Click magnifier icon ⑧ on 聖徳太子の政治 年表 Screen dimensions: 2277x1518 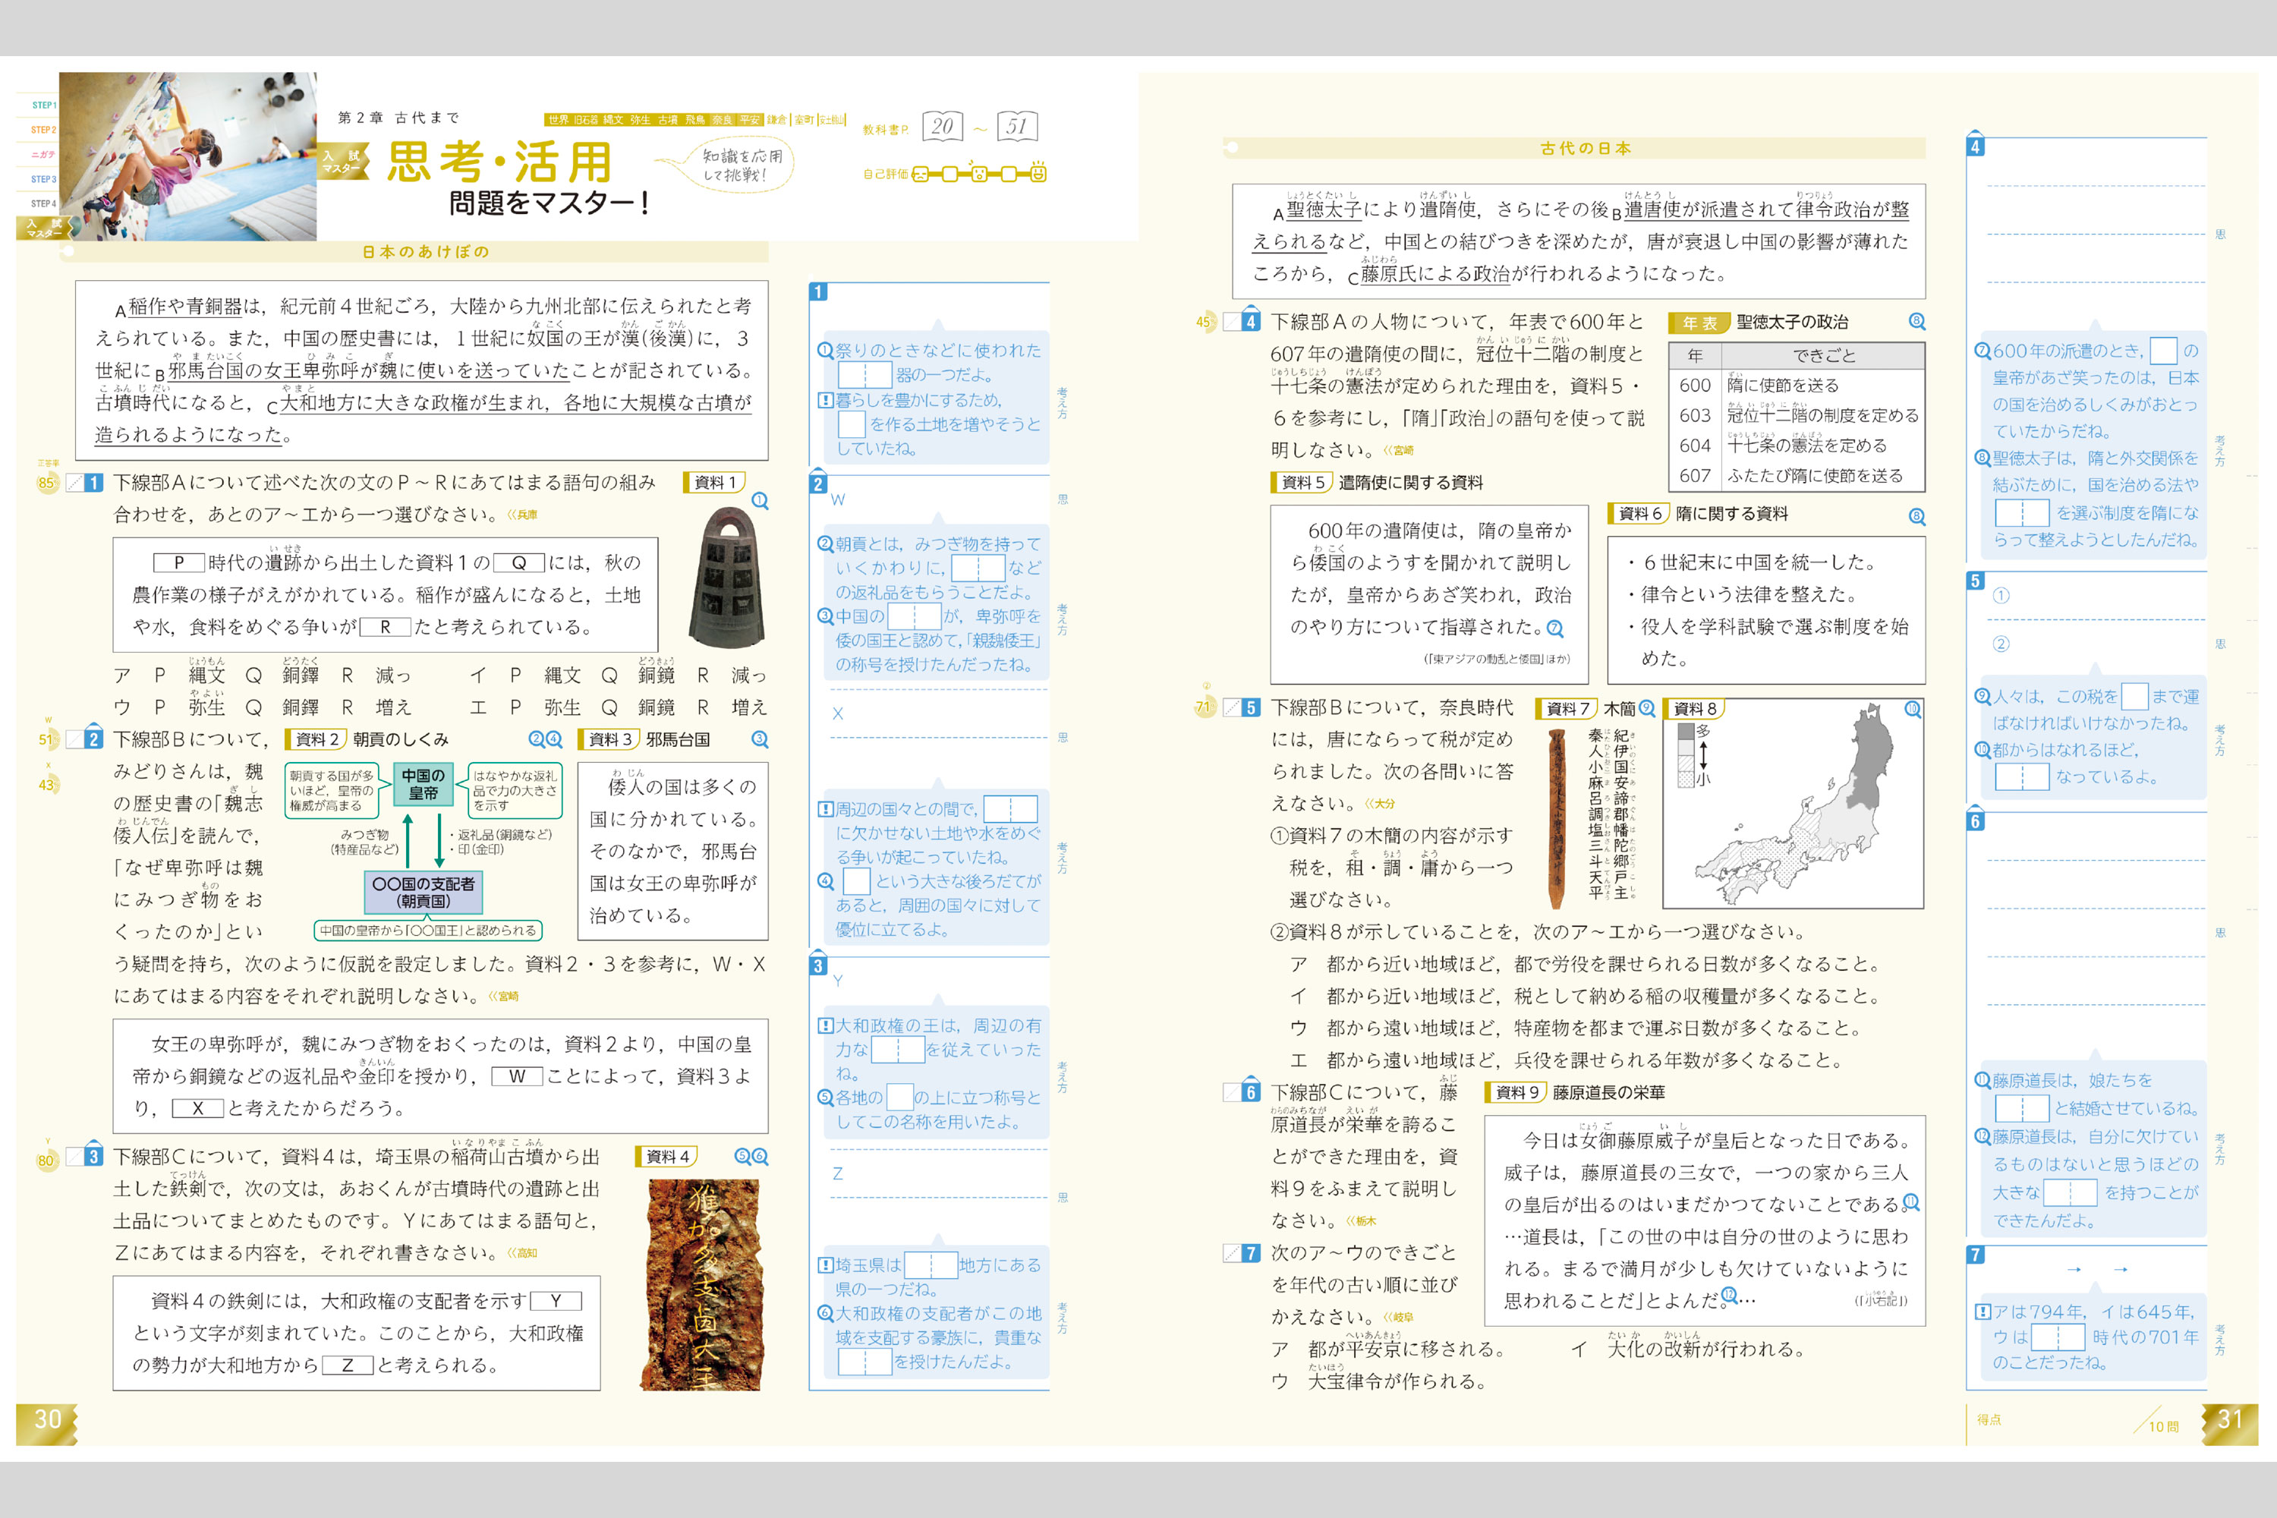click(1916, 320)
